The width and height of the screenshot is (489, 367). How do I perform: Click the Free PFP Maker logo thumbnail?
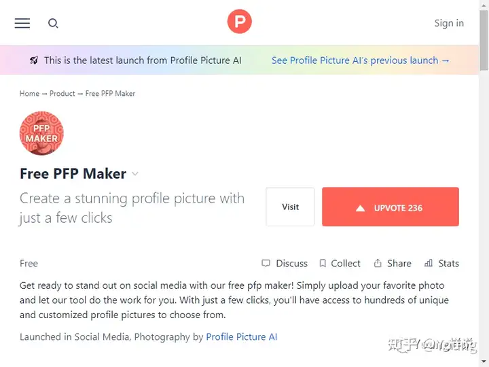[41, 133]
